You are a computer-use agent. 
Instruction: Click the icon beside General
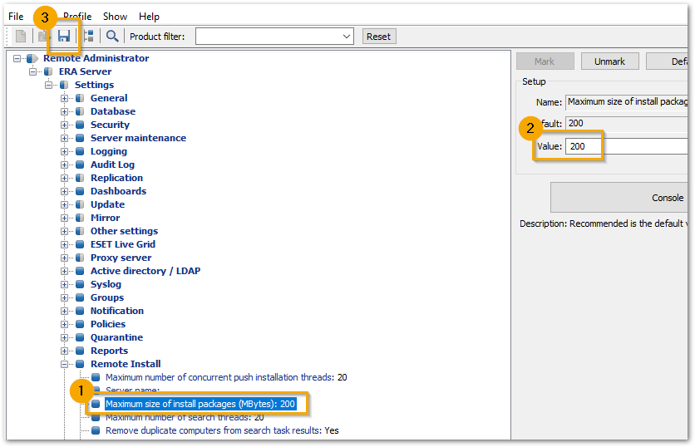click(81, 98)
